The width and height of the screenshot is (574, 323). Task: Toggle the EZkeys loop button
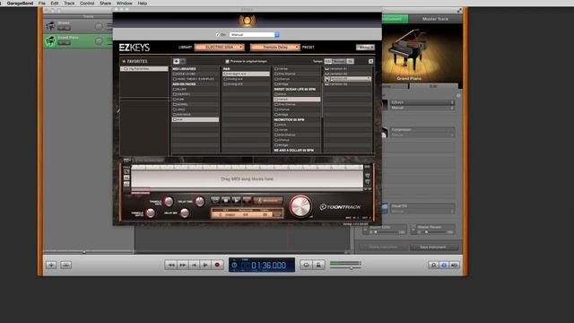215,200
